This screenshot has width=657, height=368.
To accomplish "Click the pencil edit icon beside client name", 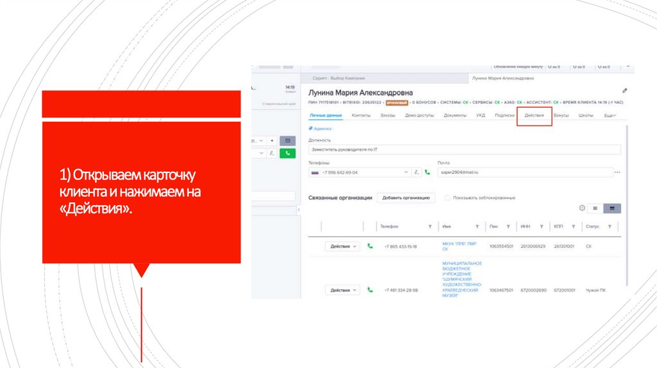I will point(624,90).
